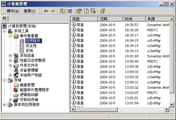
Task: Select the 设备管理器 tree item
Action: (x=29, y=70)
